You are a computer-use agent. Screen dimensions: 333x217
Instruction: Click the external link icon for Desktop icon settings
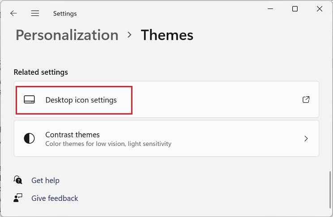(x=306, y=100)
